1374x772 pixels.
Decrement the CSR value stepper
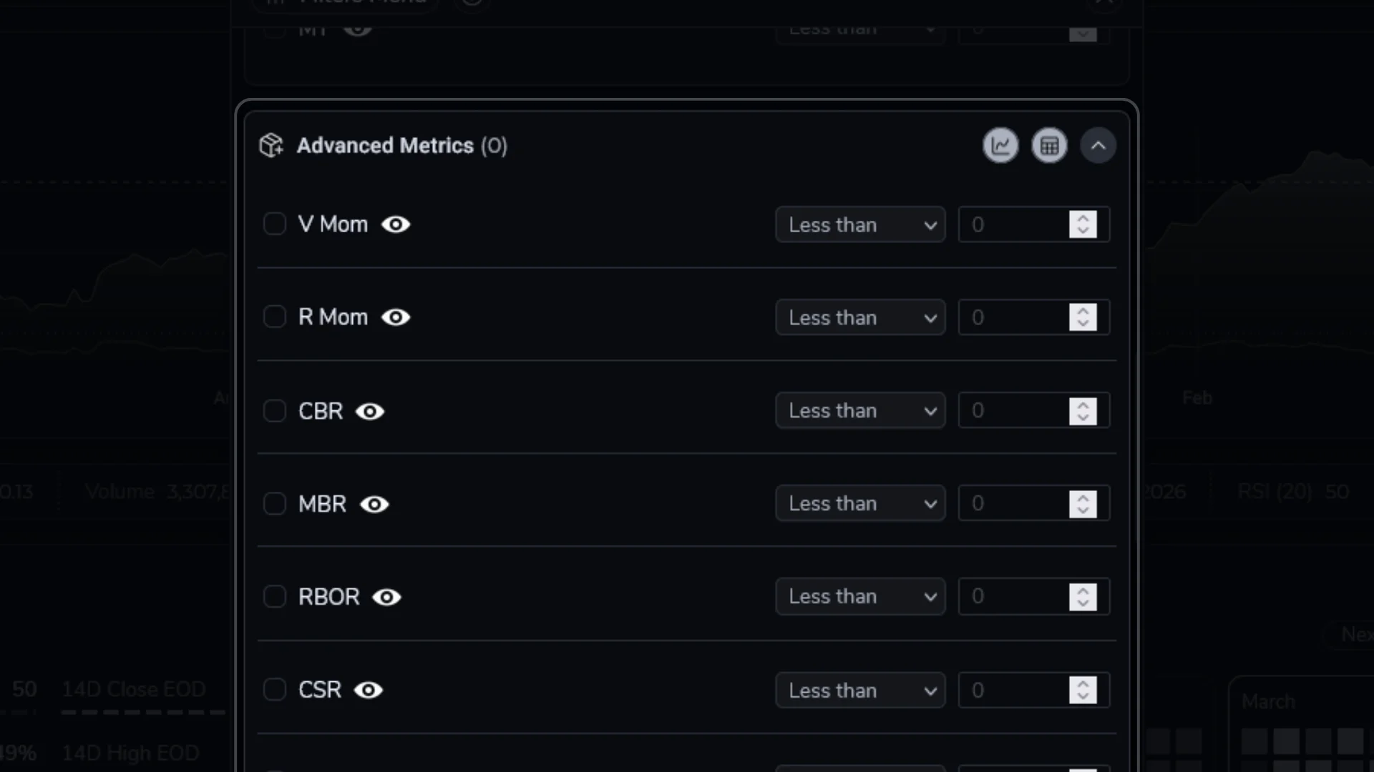(x=1083, y=696)
